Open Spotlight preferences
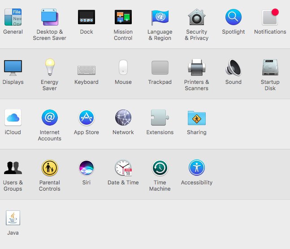Screen dimensions: 290x249 pyautogui.click(x=234, y=17)
